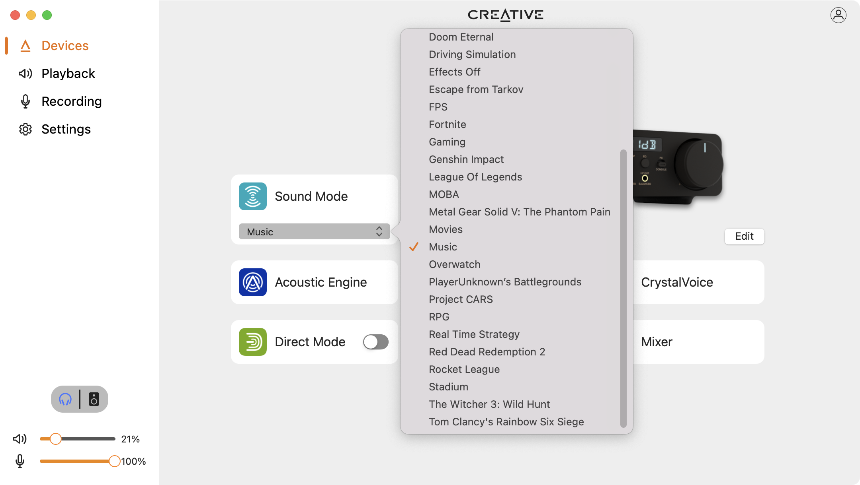
Task: Click the green Direct Mode icon
Action: pos(253,342)
